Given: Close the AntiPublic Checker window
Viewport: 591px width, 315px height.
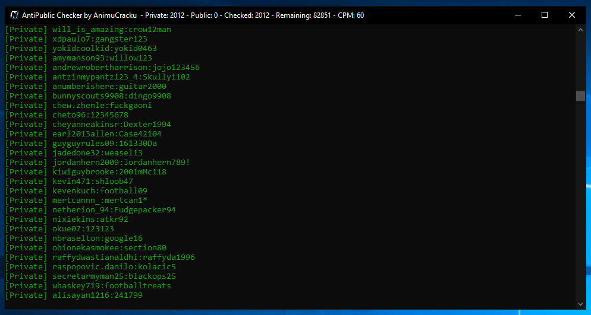Looking at the screenshot, I should [571, 15].
